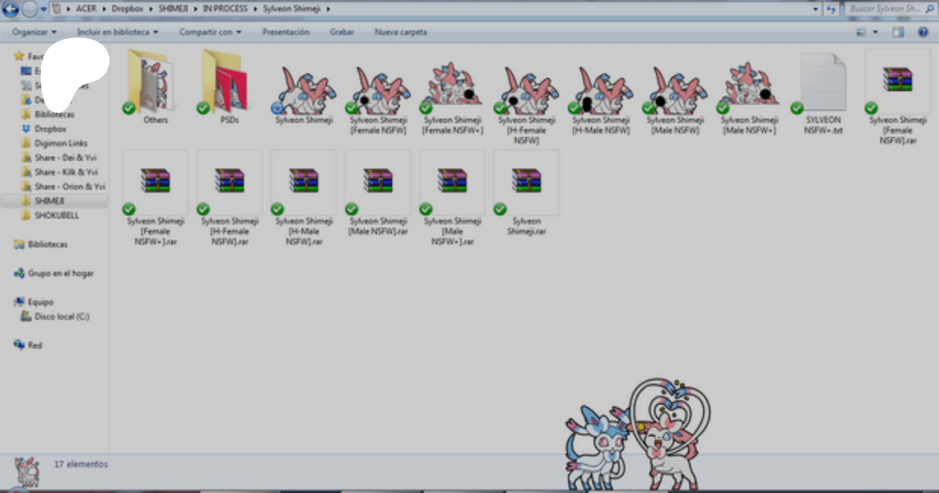Select the Sylveon Shimeji [Female NSFW].rar archive
The image size is (939, 493).
897,98
